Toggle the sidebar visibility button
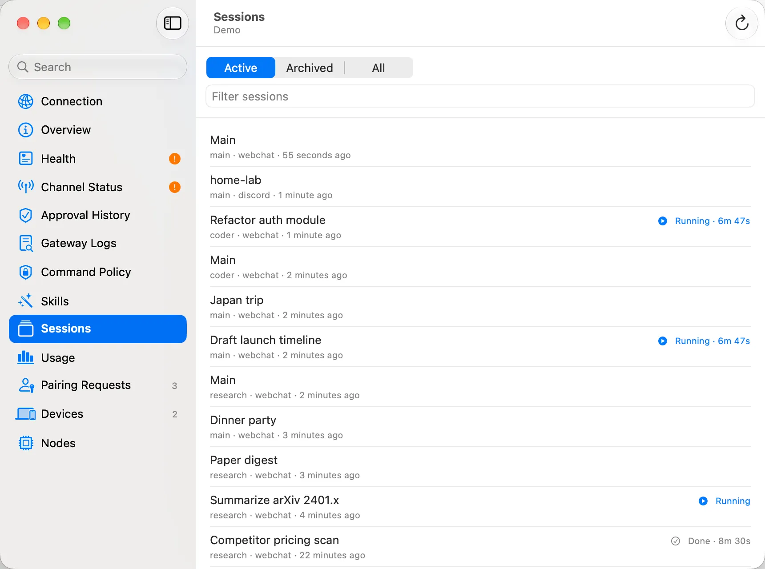Screen dimensions: 765x569 [173, 23]
